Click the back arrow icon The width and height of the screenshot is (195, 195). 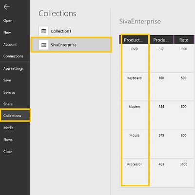(x=7, y=7)
